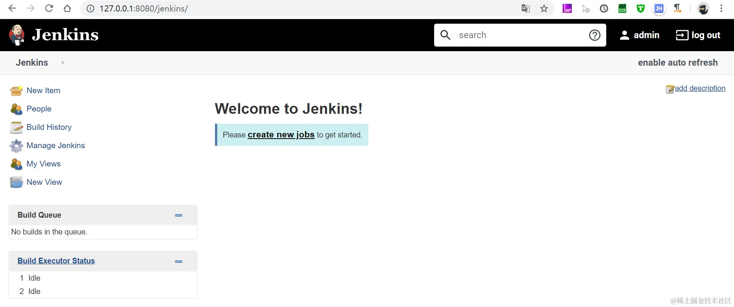Open the My Views link

(x=44, y=164)
